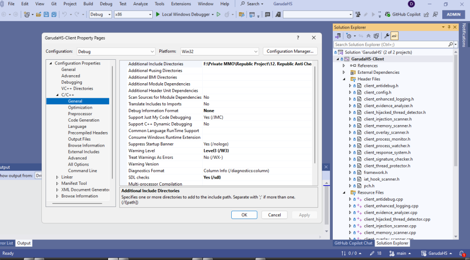Screen dimensions: 470x260
Task: Open the Debug menu in menu bar
Action: pos(106,4)
